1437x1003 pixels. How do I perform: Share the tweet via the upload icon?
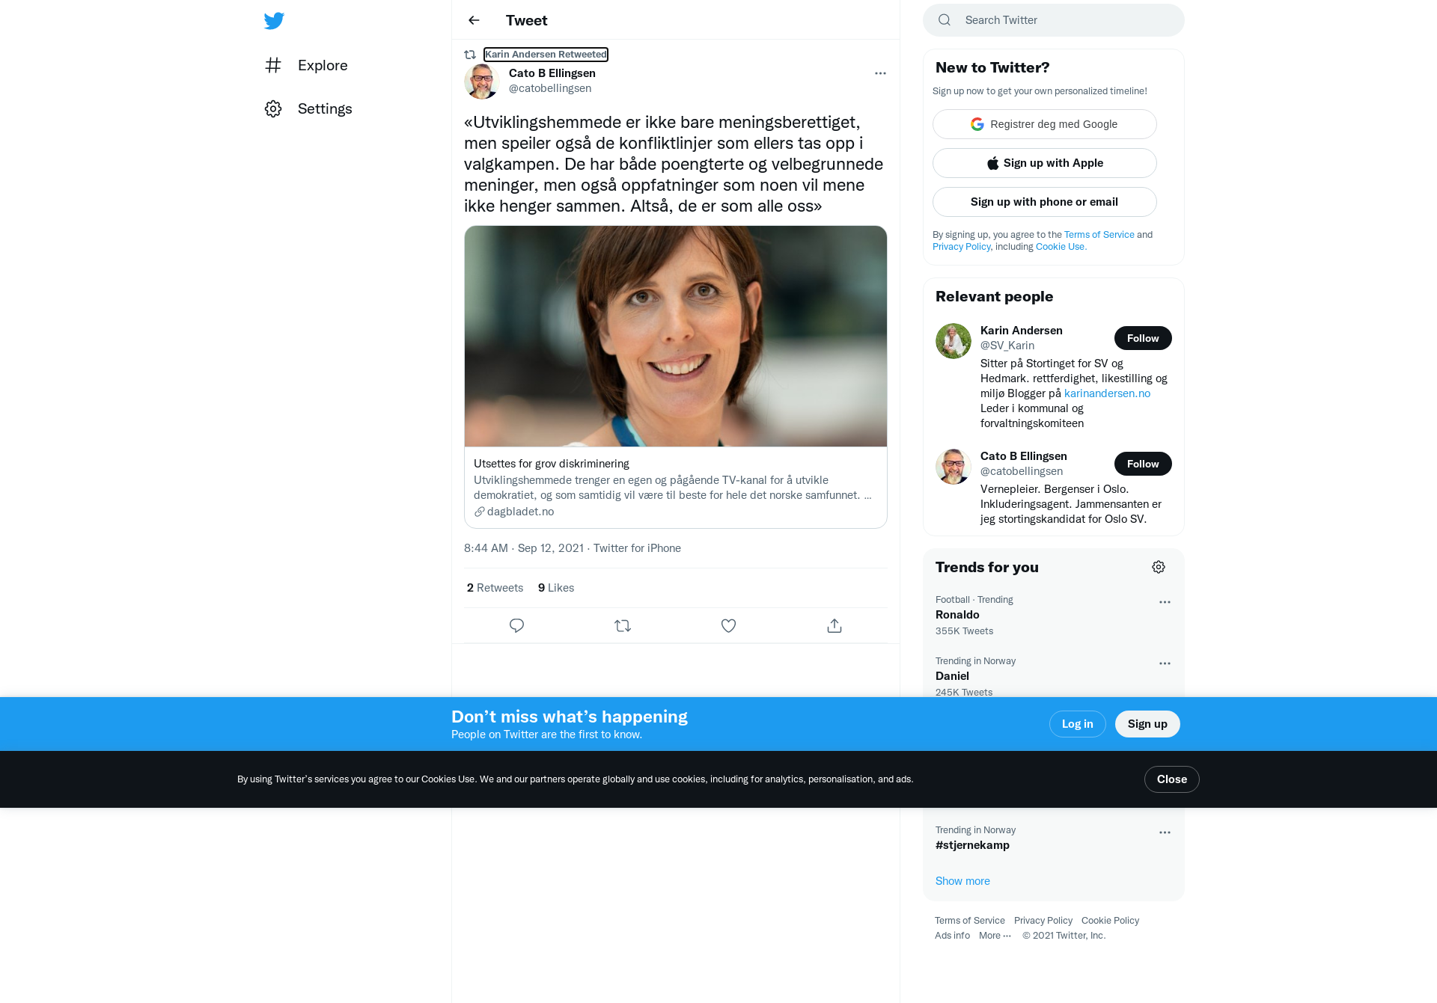click(835, 625)
